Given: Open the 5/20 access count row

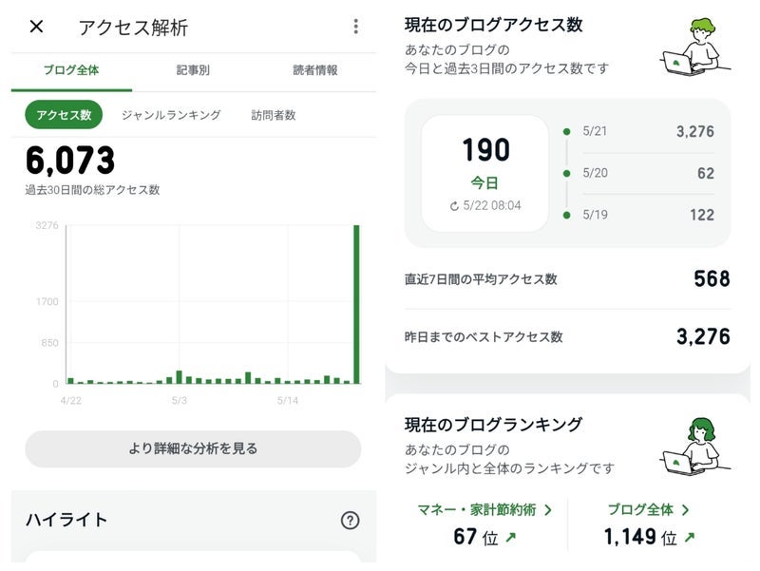Looking at the screenshot, I should 647,174.
